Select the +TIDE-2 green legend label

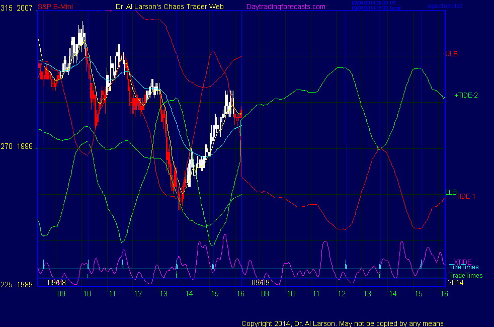coord(466,96)
